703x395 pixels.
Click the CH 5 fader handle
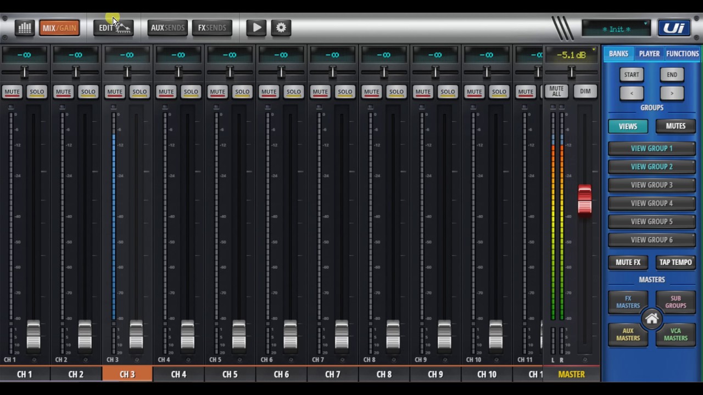pos(239,336)
